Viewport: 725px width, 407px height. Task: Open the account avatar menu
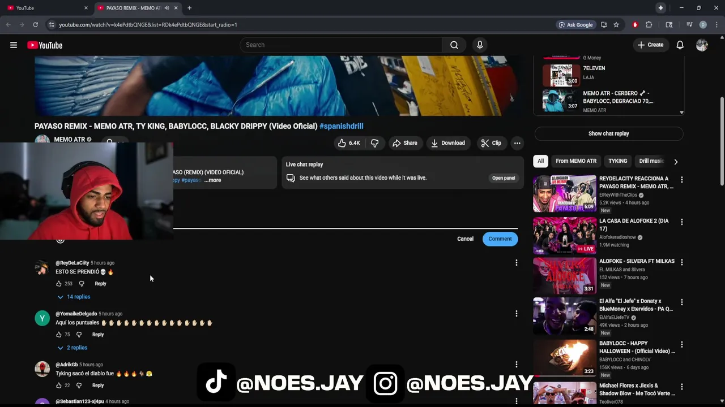tap(702, 45)
